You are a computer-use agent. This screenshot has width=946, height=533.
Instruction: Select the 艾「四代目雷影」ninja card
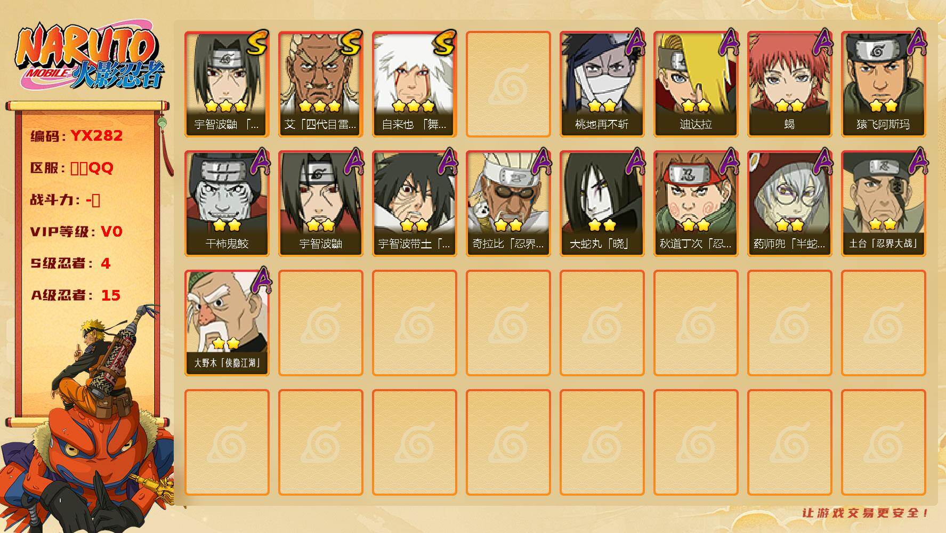pyautogui.click(x=320, y=84)
